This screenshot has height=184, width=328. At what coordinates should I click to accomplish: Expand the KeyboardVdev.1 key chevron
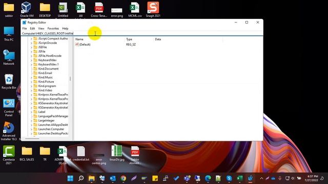(31, 64)
